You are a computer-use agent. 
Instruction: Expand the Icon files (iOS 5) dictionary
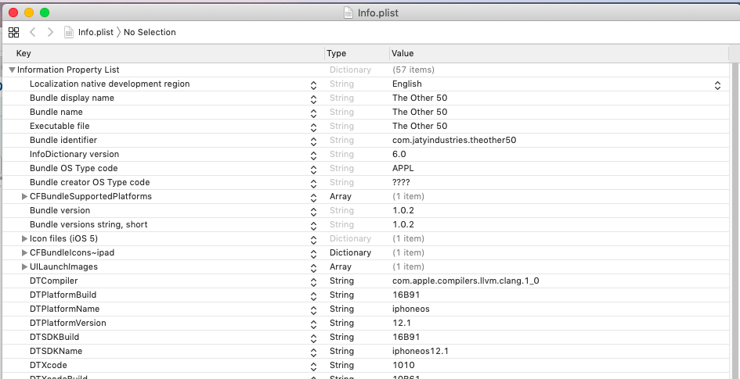point(24,238)
